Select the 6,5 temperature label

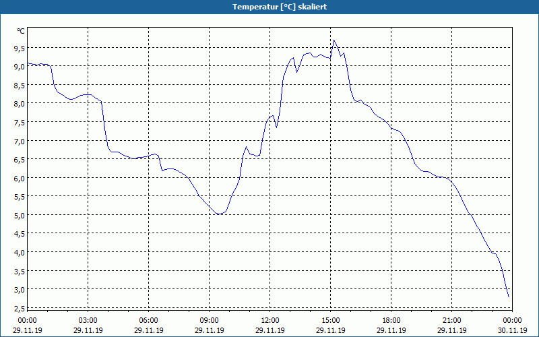pyautogui.click(x=20, y=160)
